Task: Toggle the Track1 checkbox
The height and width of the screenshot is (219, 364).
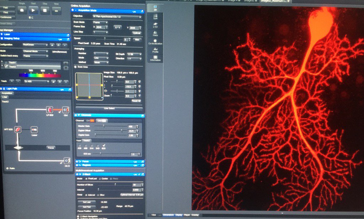Action: (x=6, y=62)
